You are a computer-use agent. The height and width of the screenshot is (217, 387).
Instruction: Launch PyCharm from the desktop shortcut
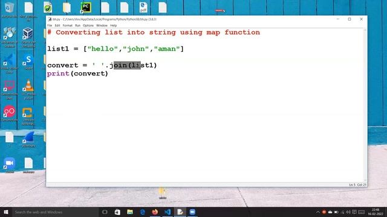coord(86,8)
